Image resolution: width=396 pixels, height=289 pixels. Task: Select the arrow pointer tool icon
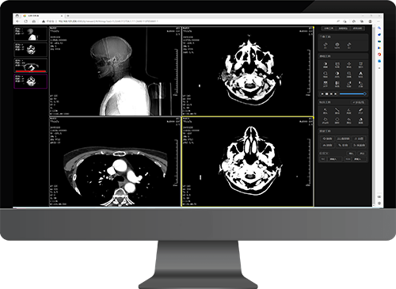326,111
